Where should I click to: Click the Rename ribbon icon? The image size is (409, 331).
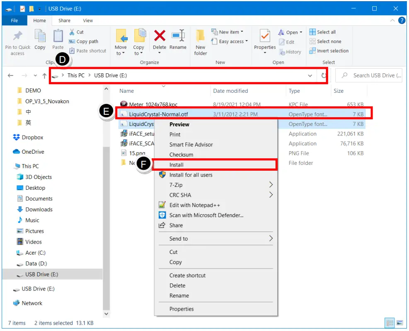178,36
